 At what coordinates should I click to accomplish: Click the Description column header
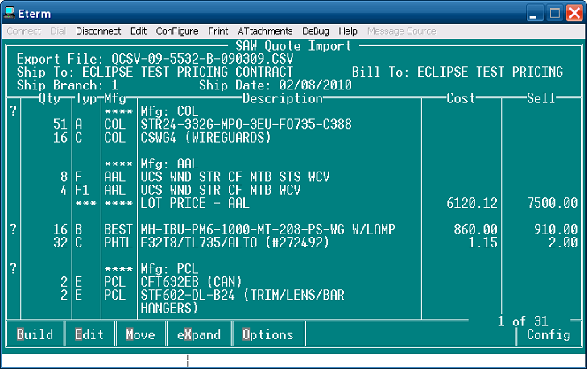pyautogui.click(x=283, y=98)
